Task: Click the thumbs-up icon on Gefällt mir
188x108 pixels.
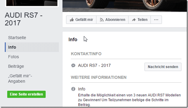Action: tap(72, 20)
